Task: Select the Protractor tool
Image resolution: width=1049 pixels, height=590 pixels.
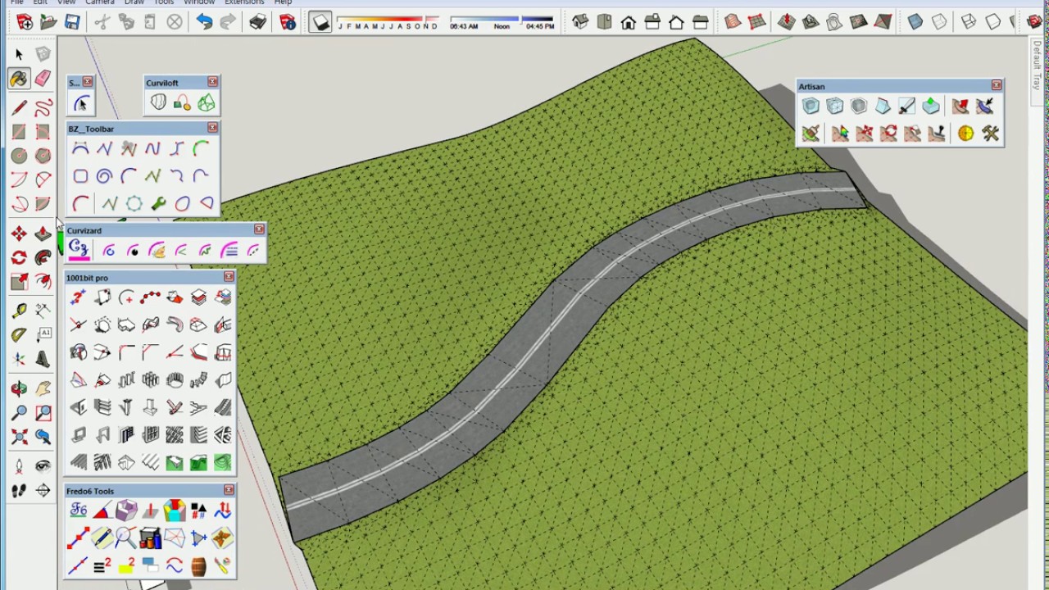Action: point(19,334)
